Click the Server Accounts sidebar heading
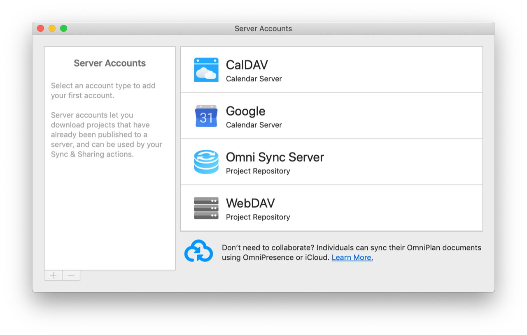This screenshot has height=335, width=527. [110, 63]
